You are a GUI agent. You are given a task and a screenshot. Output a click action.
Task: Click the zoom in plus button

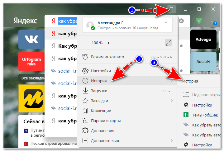[x=108, y=43]
